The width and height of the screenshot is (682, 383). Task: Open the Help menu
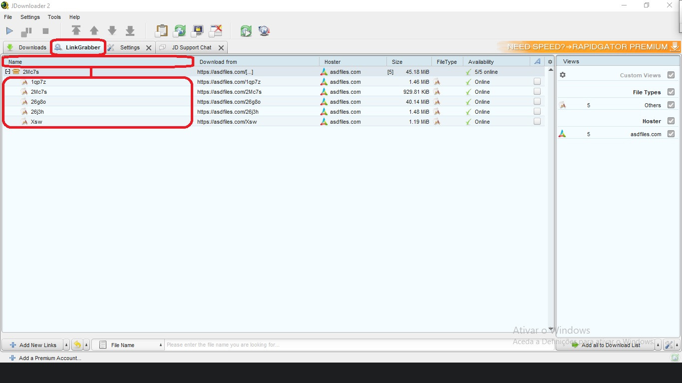click(x=74, y=17)
